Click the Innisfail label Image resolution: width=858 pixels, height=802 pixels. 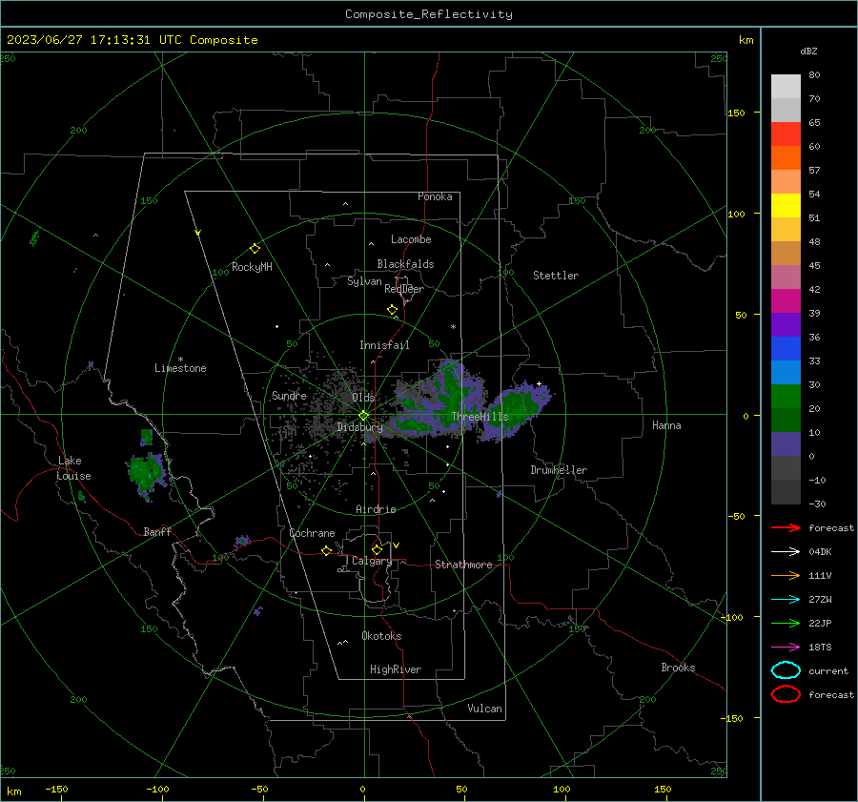[x=384, y=345]
